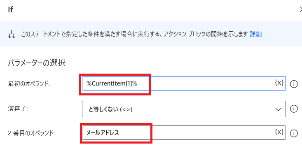The height and width of the screenshot is (160, 302).
Task: Open the 演算子 dropdown showing と等しくない
Action: tap(184, 109)
